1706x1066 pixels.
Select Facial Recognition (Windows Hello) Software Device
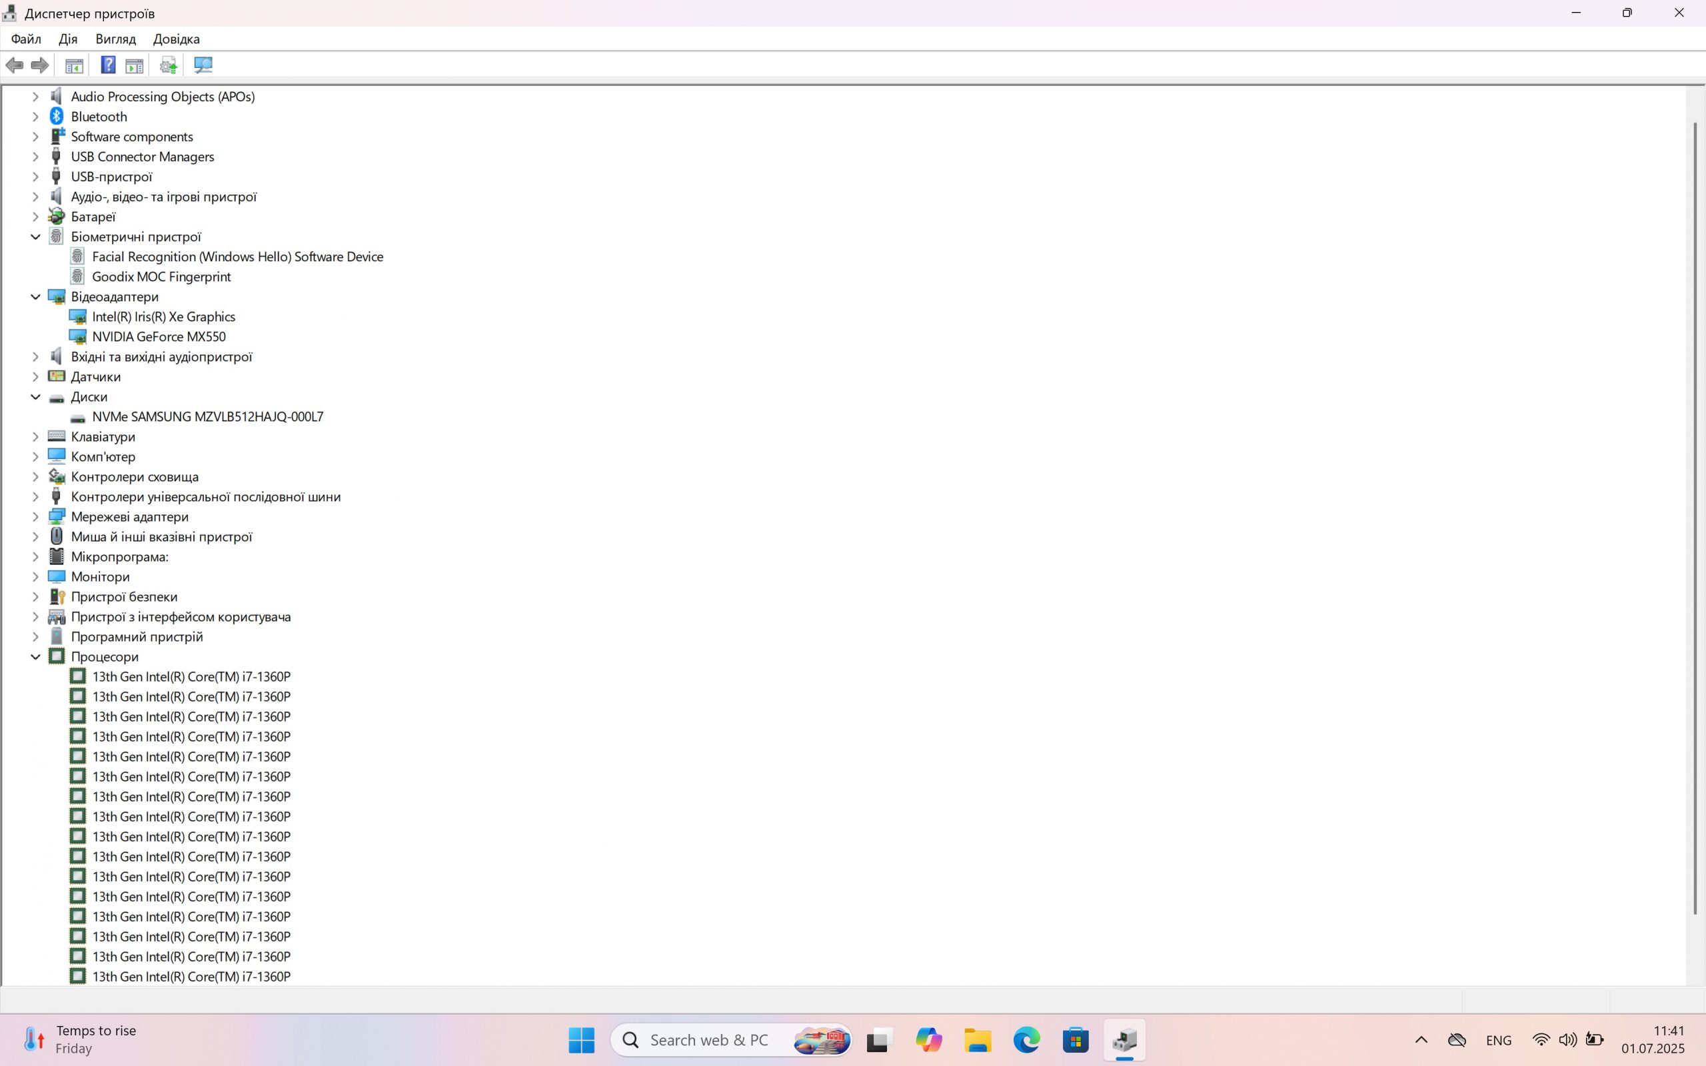[x=237, y=257]
